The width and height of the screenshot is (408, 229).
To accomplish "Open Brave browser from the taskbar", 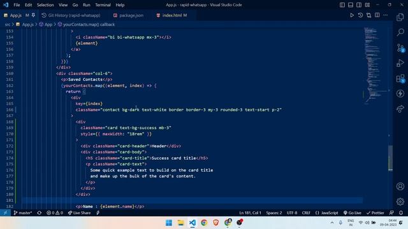I will click(x=215, y=223).
